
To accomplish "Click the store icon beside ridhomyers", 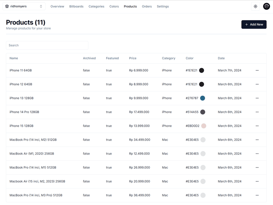I will [7, 6].
